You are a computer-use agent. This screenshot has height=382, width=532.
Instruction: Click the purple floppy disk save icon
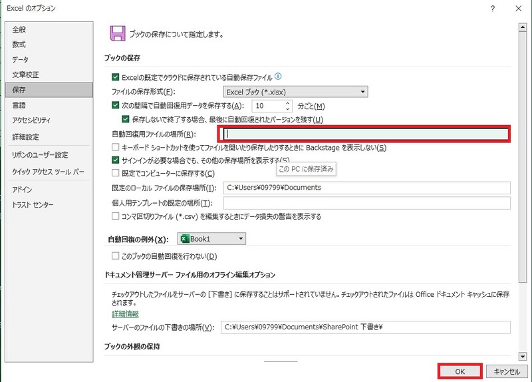118,34
